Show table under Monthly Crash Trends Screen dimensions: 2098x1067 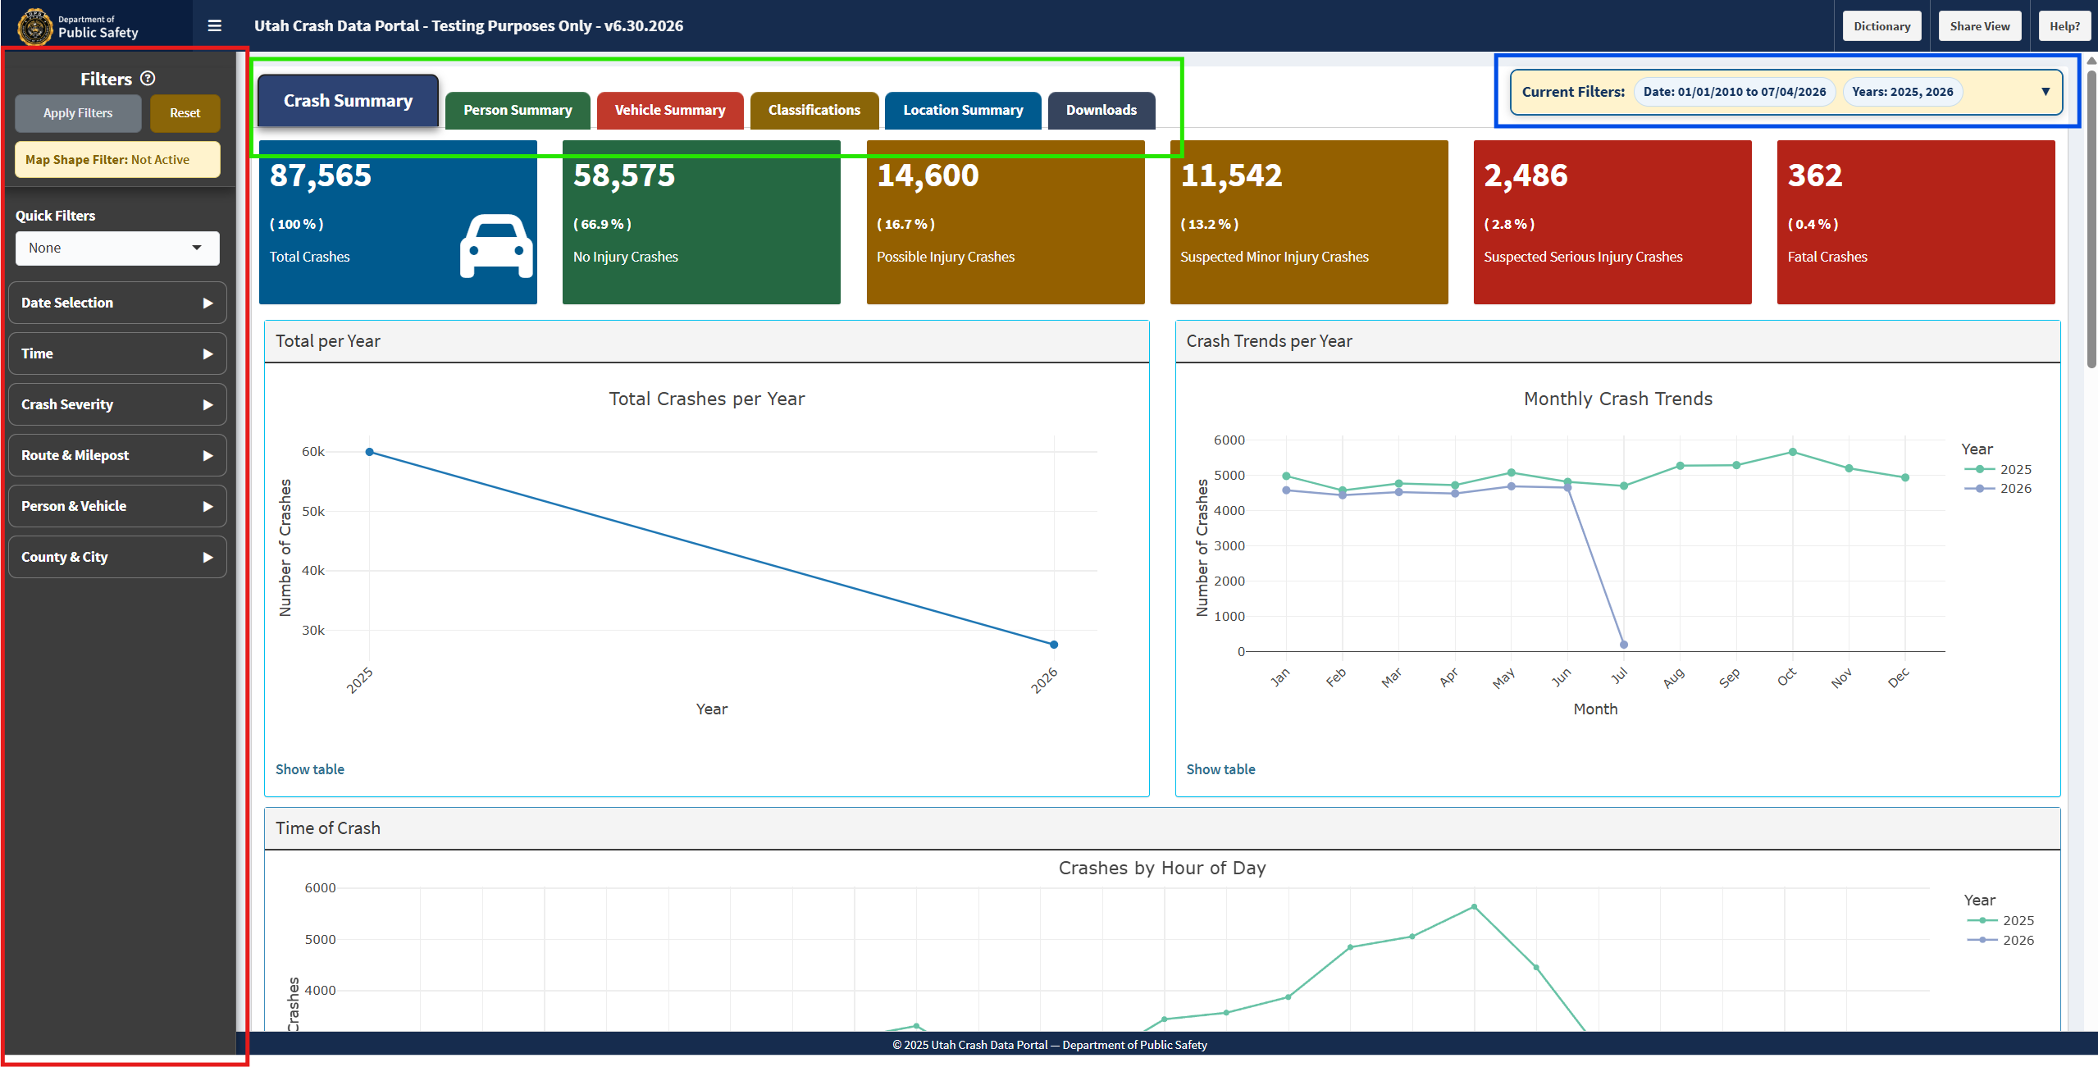click(x=1220, y=769)
